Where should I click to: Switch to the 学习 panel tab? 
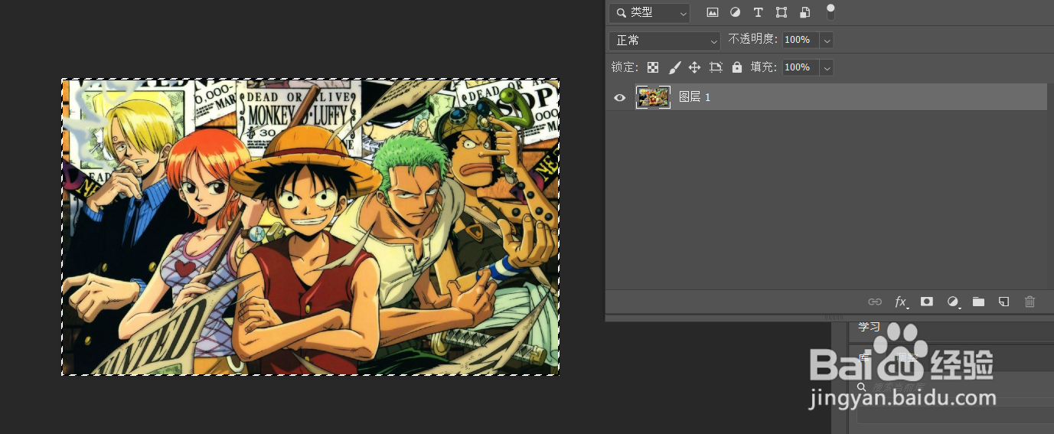[869, 327]
